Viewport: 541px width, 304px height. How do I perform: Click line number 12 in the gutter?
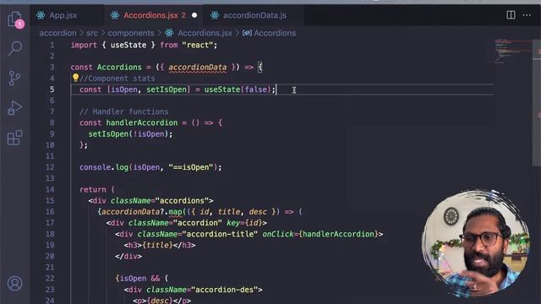coord(50,167)
